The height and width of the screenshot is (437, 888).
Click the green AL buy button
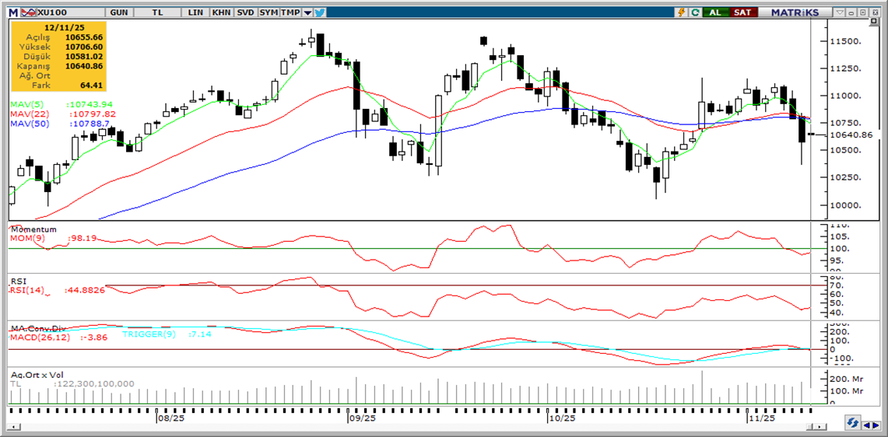pyautogui.click(x=715, y=12)
